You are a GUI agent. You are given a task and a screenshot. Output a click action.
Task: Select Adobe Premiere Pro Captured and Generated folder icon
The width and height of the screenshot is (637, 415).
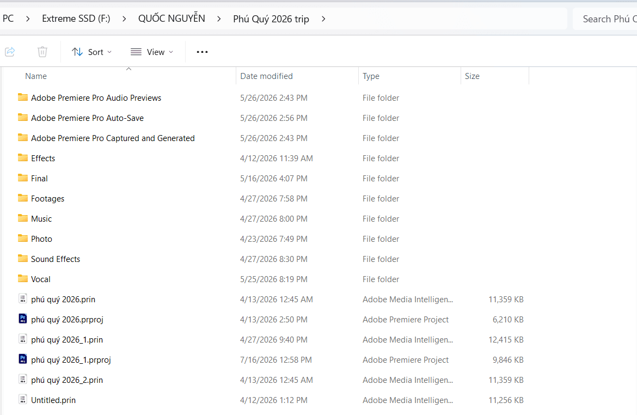pos(23,137)
